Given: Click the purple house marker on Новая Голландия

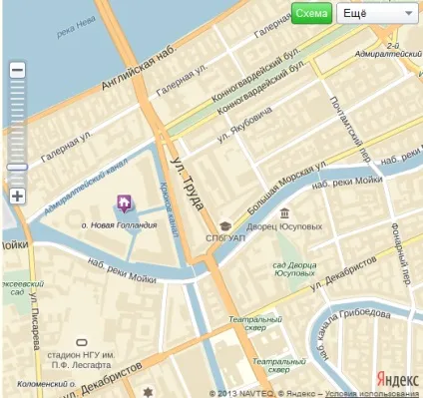Looking at the screenshot, I should 124,203.
